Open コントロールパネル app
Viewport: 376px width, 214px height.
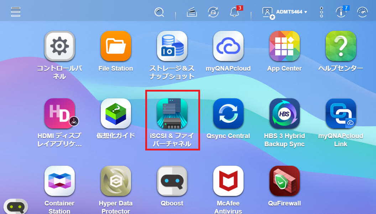coord(59,46)
